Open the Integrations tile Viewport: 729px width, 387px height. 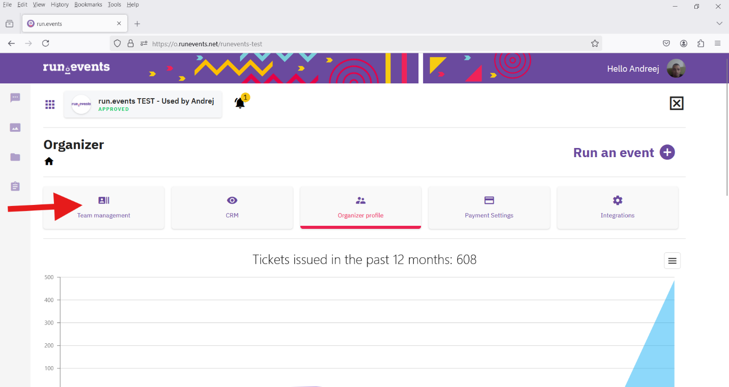click(x=618, y=207)
